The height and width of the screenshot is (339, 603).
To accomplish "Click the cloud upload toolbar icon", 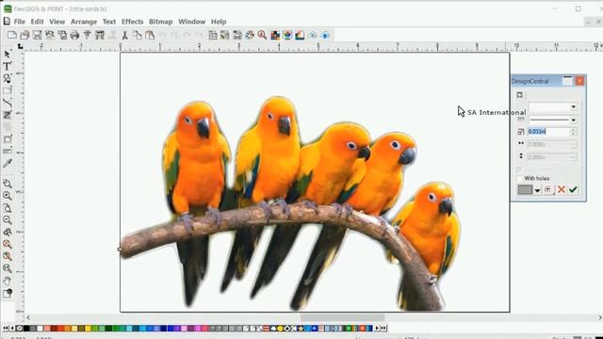I will [x=325, y=35].
